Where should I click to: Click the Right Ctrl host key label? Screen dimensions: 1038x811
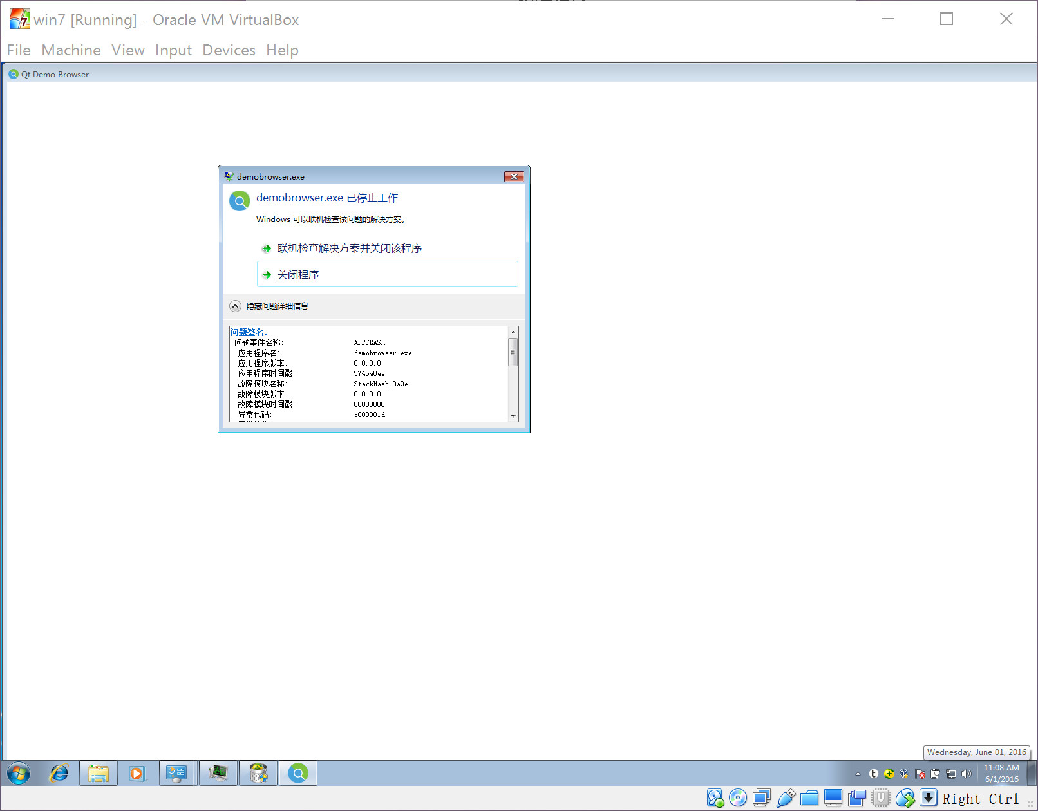981,799
